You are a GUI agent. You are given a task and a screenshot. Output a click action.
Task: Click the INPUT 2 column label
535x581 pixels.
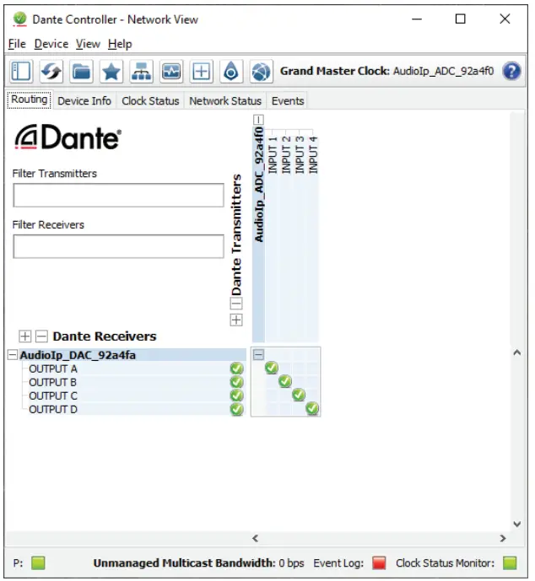[285, 155]
